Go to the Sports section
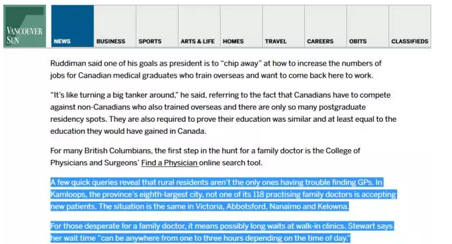Image resolution: width=452 pixels, height=244 pixels. click(x=157, y=26)
